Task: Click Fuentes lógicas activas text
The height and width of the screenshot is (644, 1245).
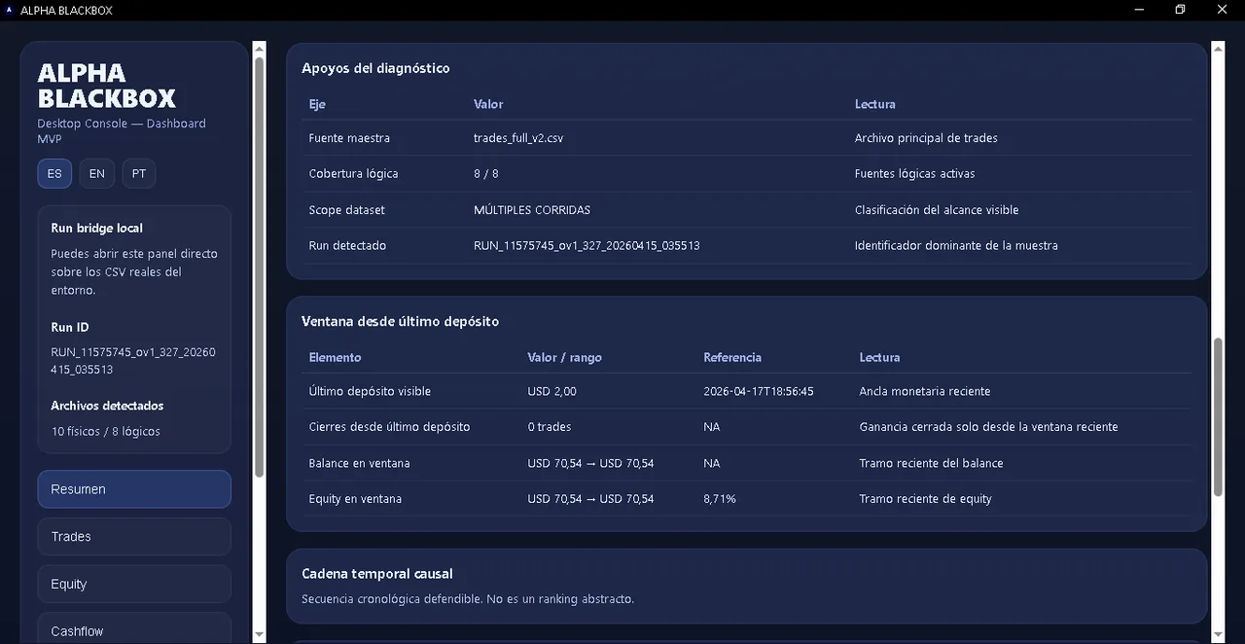Action: click(x=915, y=173)
